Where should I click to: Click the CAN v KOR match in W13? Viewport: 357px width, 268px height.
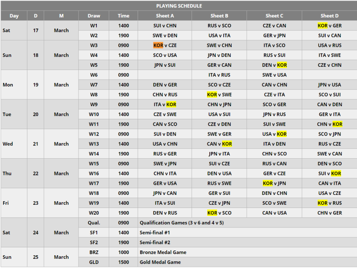pos(219,144)
